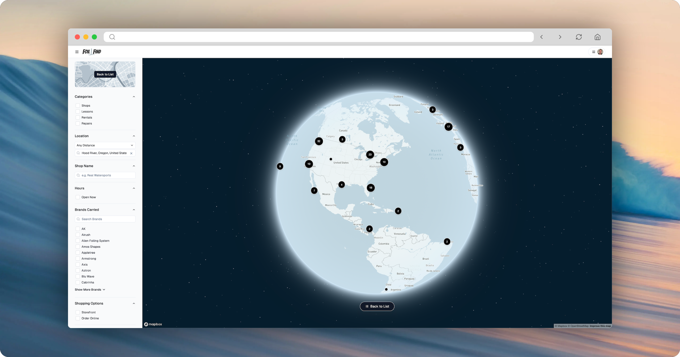Check the Lessons category
This screenshot has width=680, height=357.
coord(78,112)
